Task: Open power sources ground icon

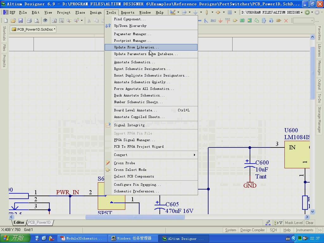Action: coord(195,13)
